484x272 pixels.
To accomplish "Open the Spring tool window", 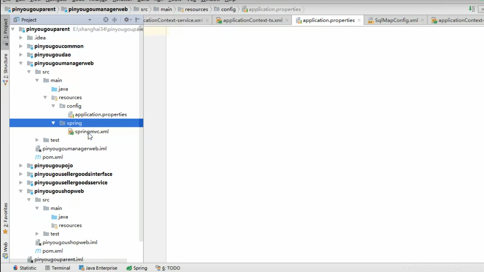I will click(137, 268).
